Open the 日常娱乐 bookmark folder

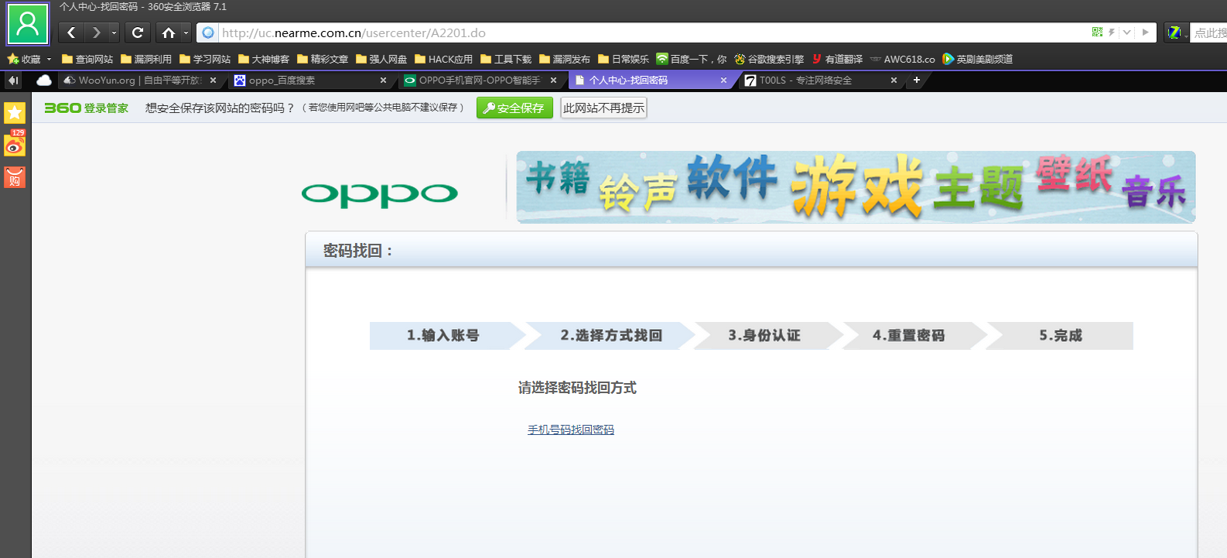point(624,59)
